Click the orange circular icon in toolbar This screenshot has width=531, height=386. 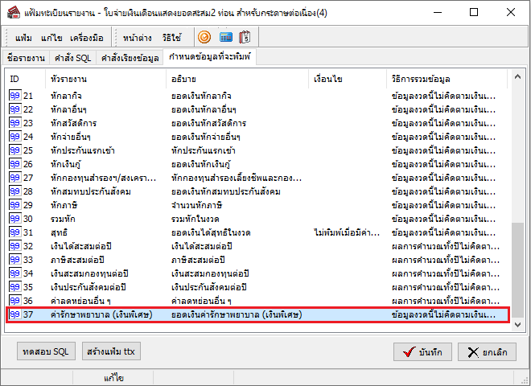(205, 37)
